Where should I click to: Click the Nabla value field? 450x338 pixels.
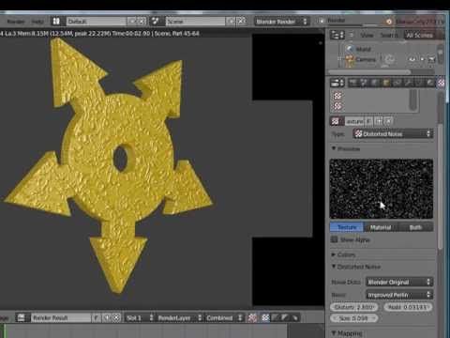(408, 307)
